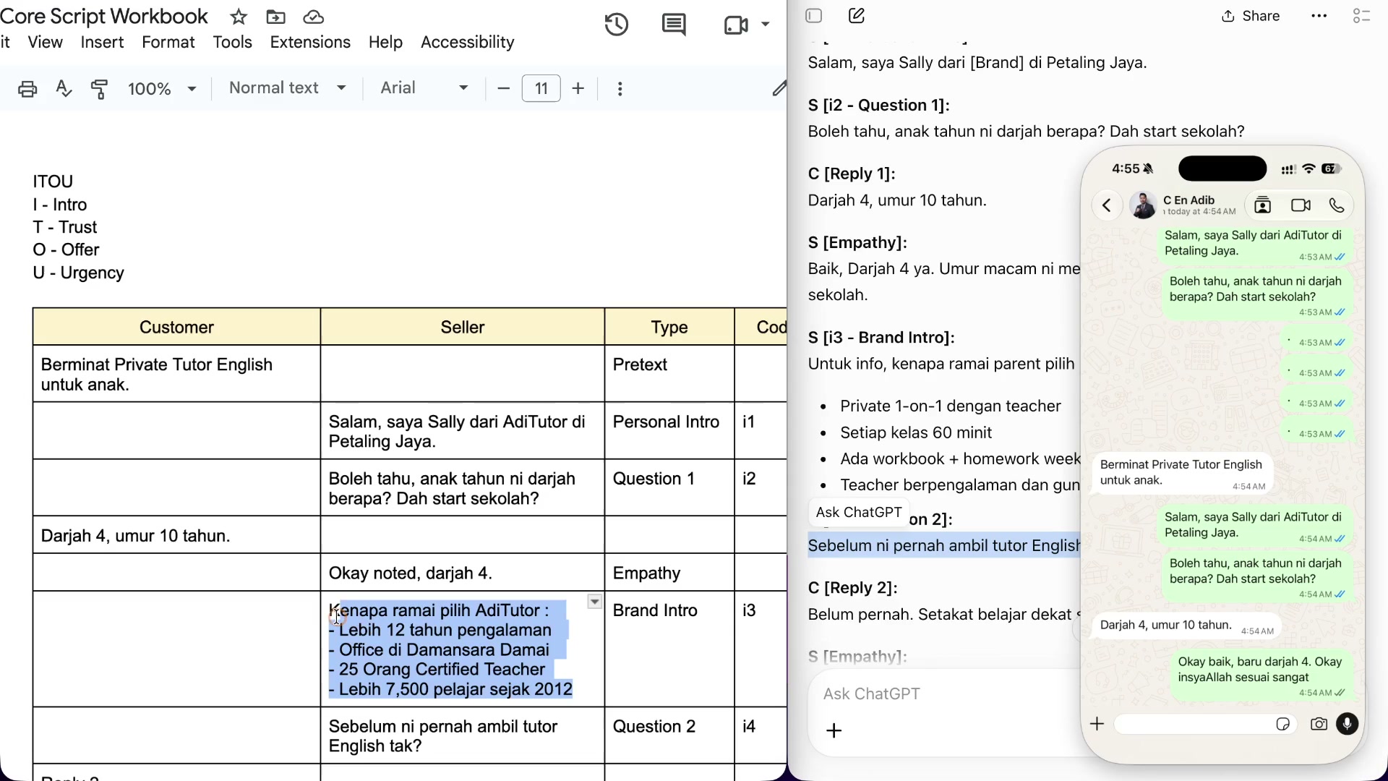Click the Ask ChatGPT popup button

click(859, 512)
